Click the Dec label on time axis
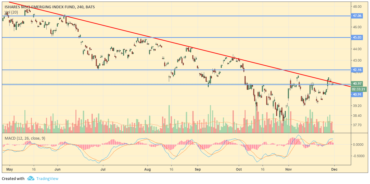Image resolution: width=370 pixels, height=184 pixels. [x=334, y=169]
